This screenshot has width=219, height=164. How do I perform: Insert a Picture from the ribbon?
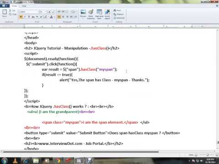coord(83,13)
